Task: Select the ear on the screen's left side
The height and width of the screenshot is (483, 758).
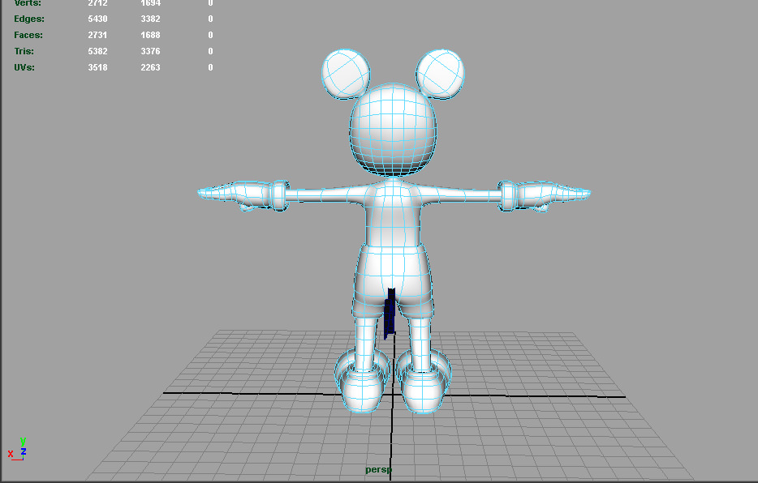Action: [x=346, y=74]
